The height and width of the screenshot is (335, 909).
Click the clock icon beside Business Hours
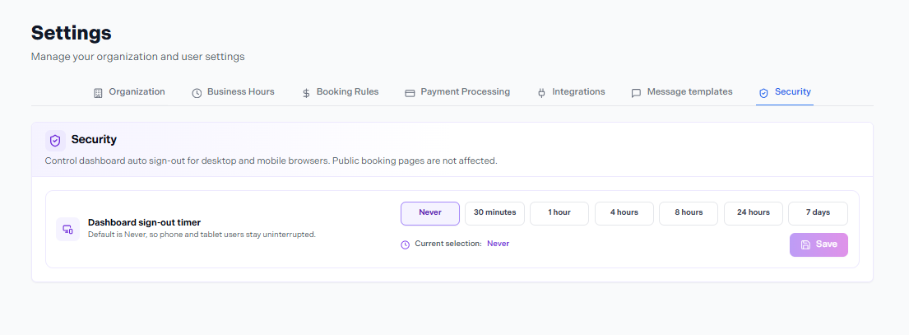coord(197,93)
